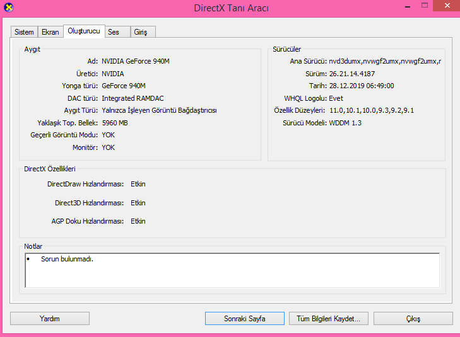Click the Çıkış button
Image resolution: width=460 pixels, height=337 pixels.
coord(413,318)
